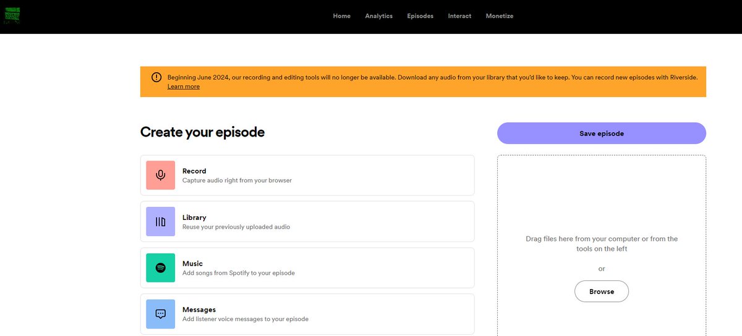Click the Library bars icon
Viewport: 742px width, 336px height.
161,222
